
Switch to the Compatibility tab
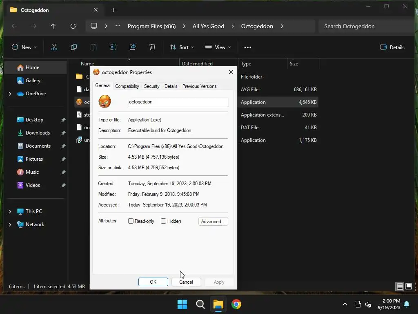coord(127,86)
